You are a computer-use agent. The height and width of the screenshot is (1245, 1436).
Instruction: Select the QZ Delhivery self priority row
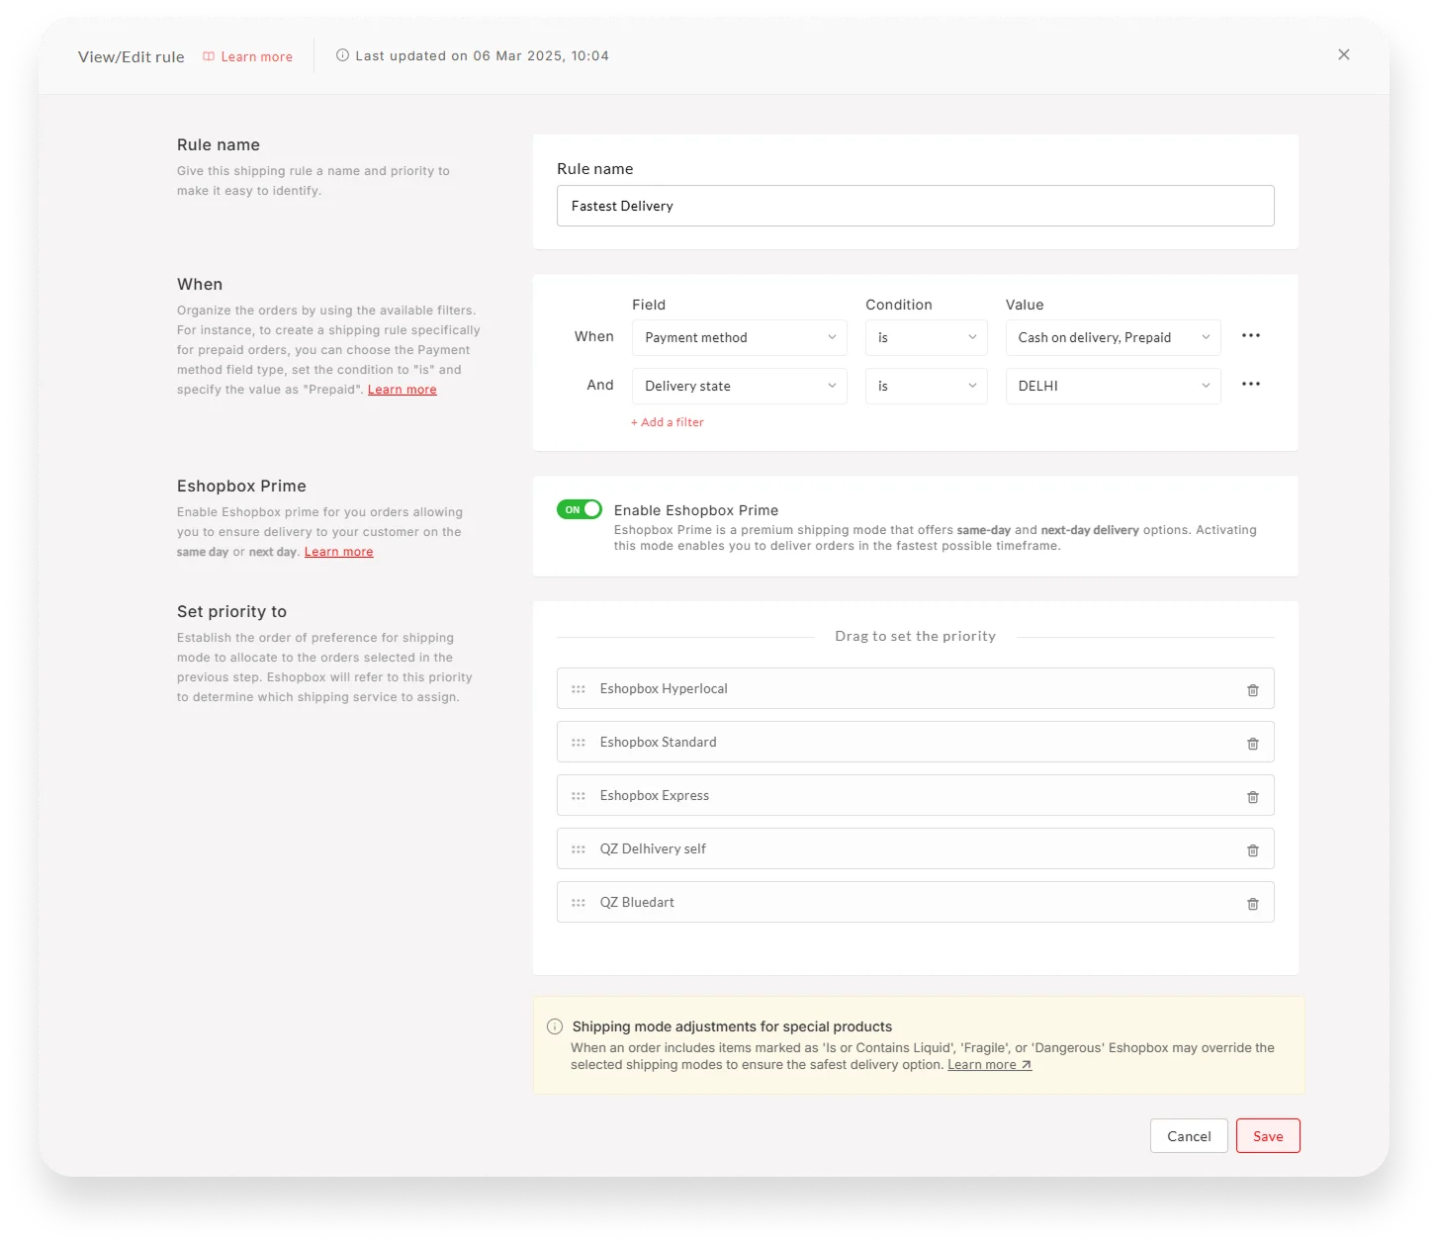click(915, 848)
